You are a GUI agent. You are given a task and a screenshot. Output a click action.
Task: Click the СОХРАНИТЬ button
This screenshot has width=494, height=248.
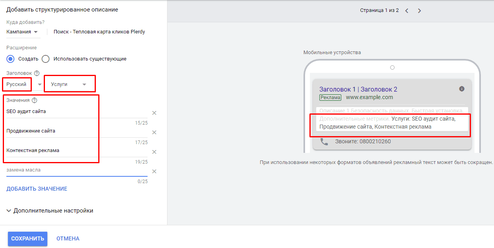pyautogui.click(x=27, y=238)
